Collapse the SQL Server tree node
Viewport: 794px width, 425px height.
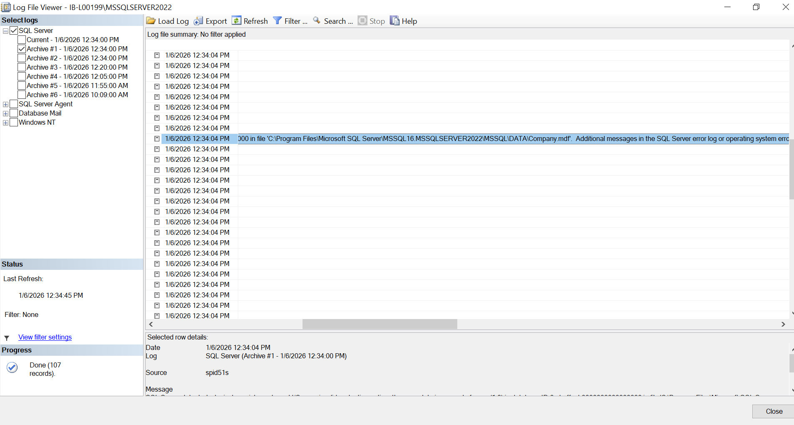pos(5,31)
